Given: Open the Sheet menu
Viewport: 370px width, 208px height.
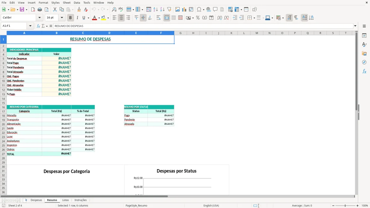Looking at the screenshot, I should click(x=67, y=2).
